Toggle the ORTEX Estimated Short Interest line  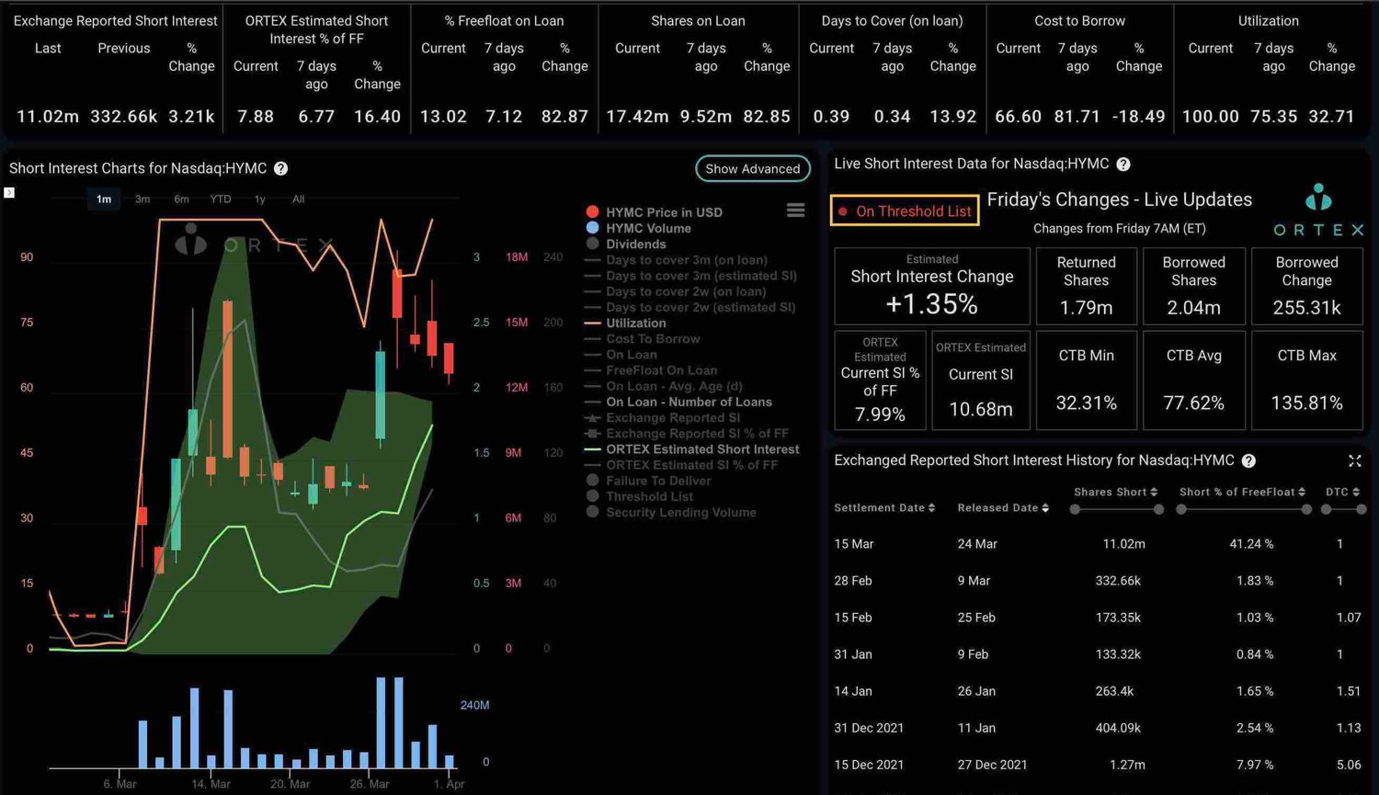(x=702, y=449)
